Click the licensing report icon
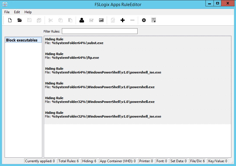Screen dimensions: 236x166 [154, 20]
